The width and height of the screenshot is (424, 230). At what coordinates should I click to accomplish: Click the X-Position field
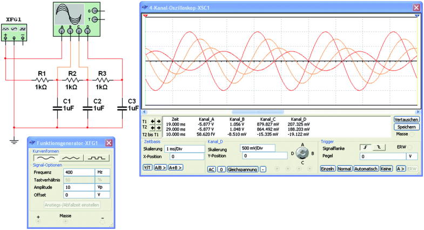pyautogui.click(x=187, y=156)
